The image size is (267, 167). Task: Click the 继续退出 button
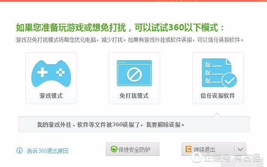[x=208, y=149]
